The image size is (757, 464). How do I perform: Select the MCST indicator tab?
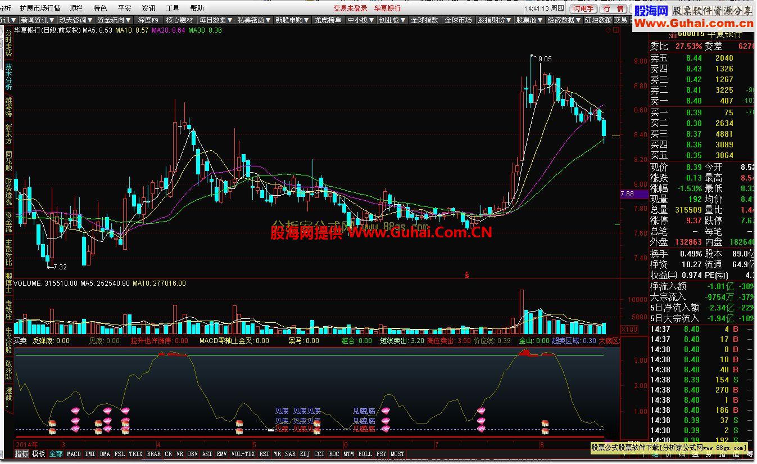tap(397, 453)
